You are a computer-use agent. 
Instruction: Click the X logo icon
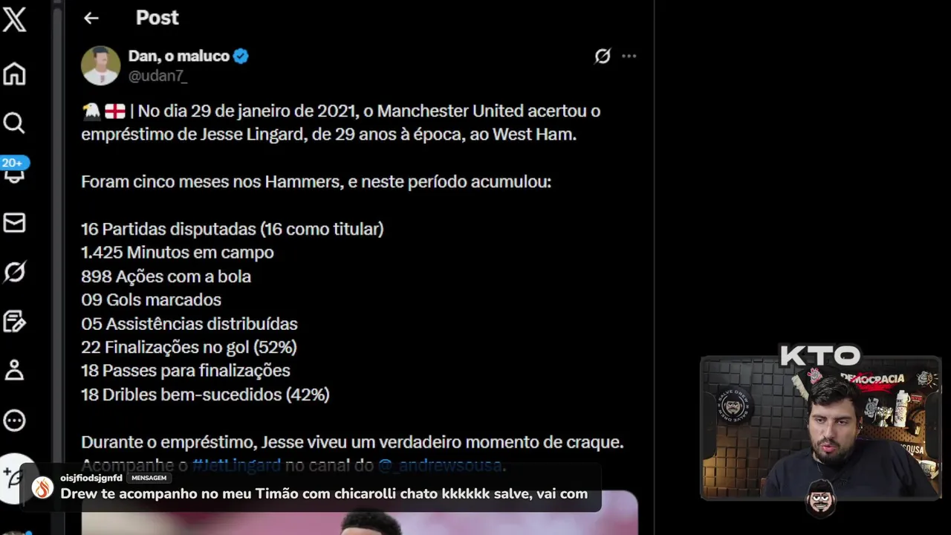click(14, 18)
